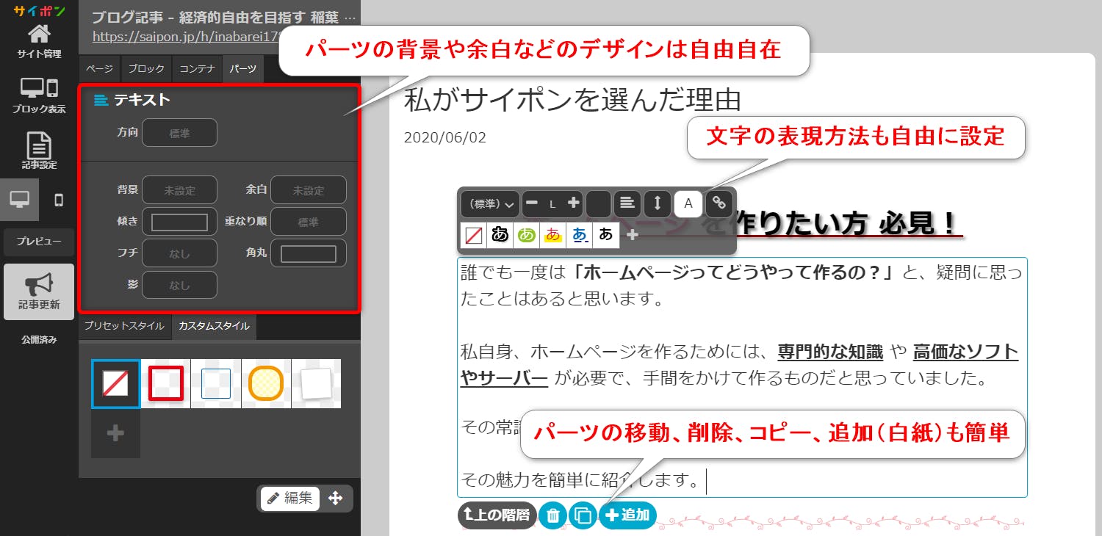This screenshot has height=536, width=1102.
Task: Increase text size with plus button
Action: (x=574, y=203)
